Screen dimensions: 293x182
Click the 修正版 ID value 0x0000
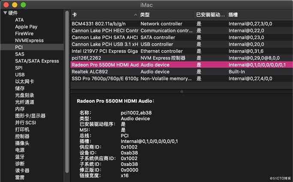pos(130,170)
